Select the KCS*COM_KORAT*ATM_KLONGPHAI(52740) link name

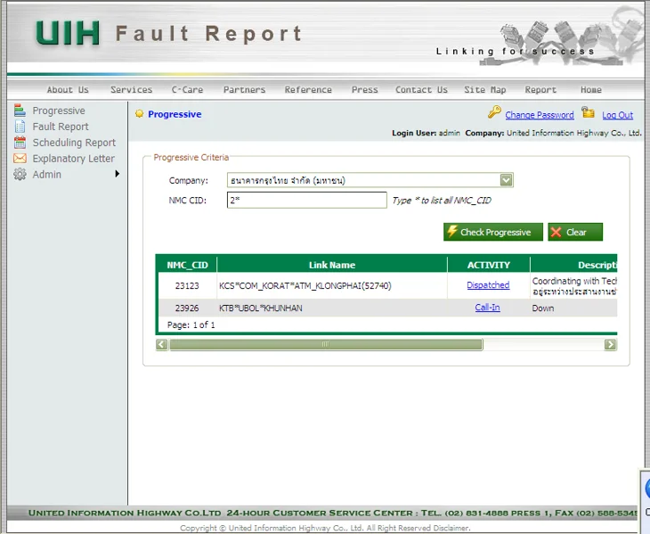click(x=305, y=285)
